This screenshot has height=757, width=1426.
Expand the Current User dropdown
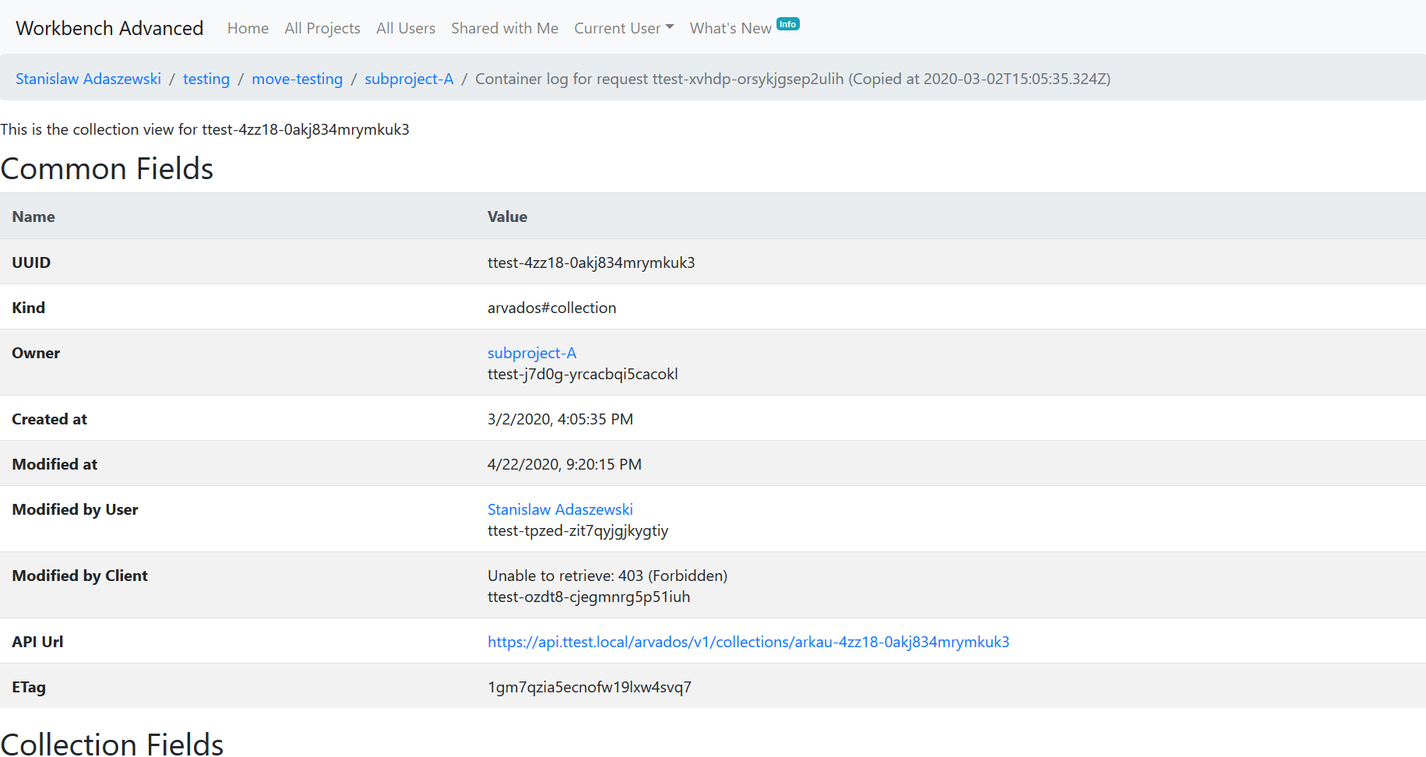click(x=624, y=28)
